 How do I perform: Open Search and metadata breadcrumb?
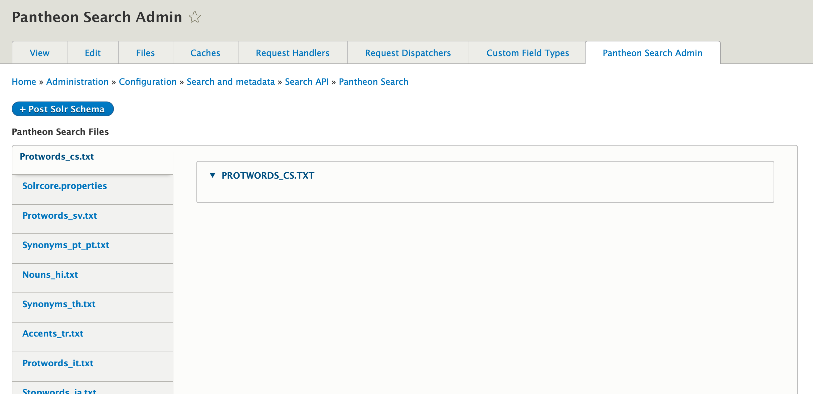coord(231,82)
